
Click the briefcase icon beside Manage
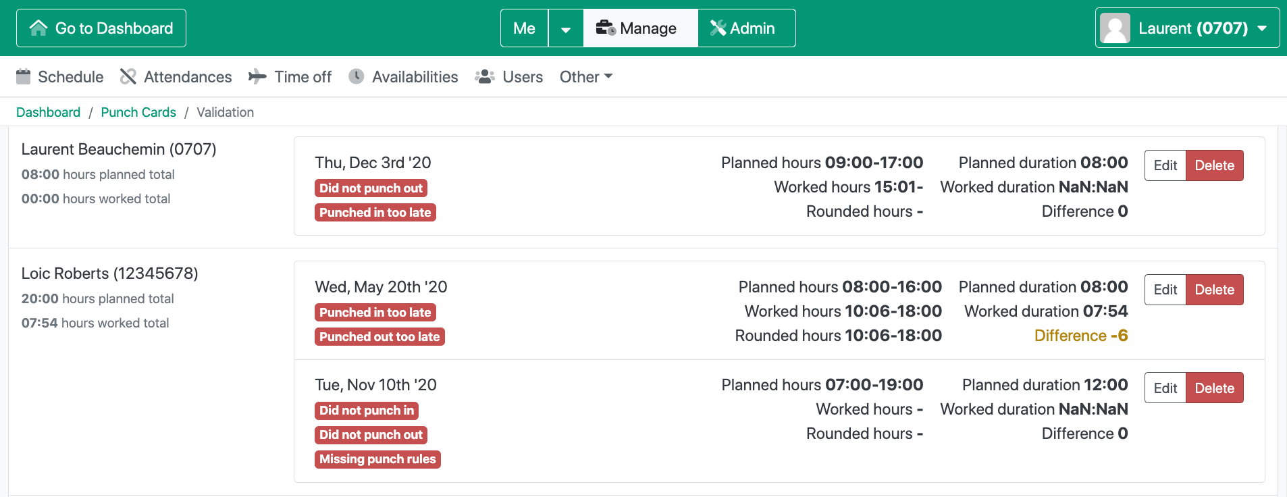click(605, 28)
